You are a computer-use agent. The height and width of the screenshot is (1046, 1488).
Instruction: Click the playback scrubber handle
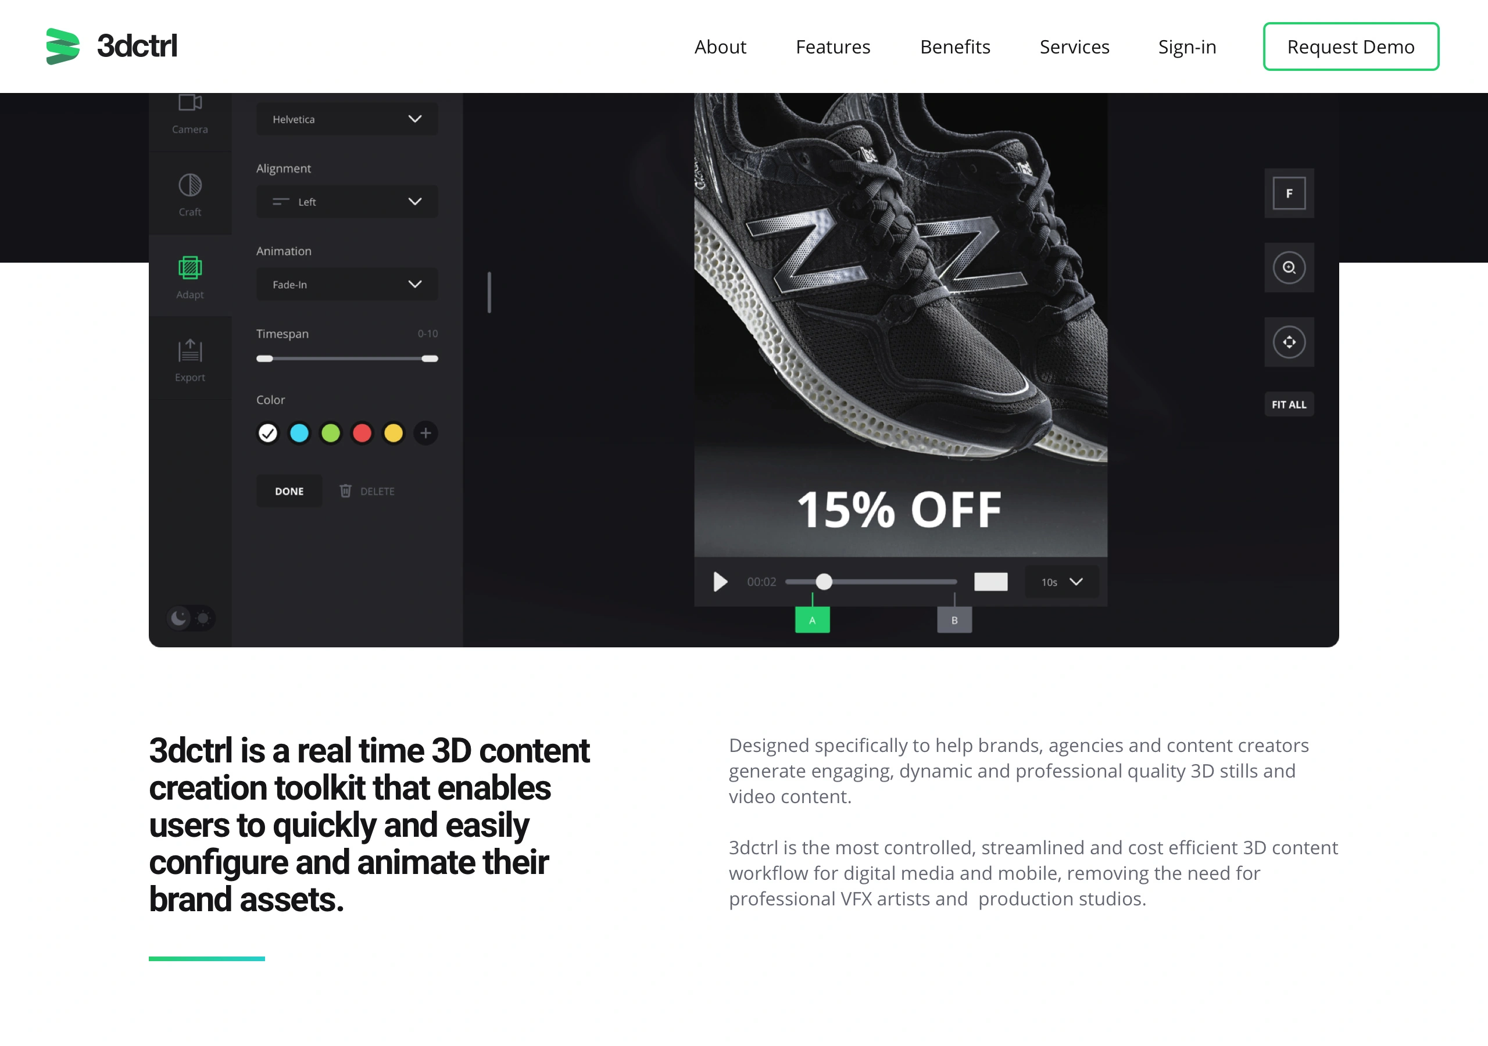coord(824,582)
